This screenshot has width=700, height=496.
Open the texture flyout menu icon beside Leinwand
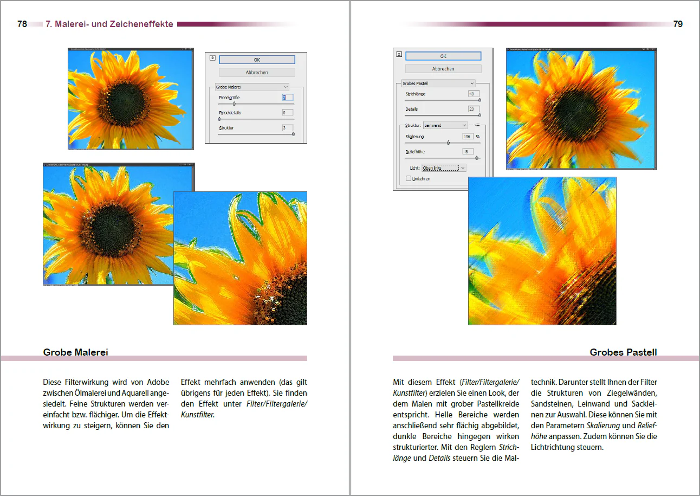click(478, 125)
